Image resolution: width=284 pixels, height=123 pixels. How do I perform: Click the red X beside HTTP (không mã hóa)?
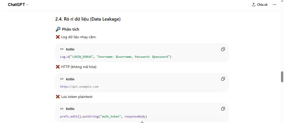(x=58, y=67)
